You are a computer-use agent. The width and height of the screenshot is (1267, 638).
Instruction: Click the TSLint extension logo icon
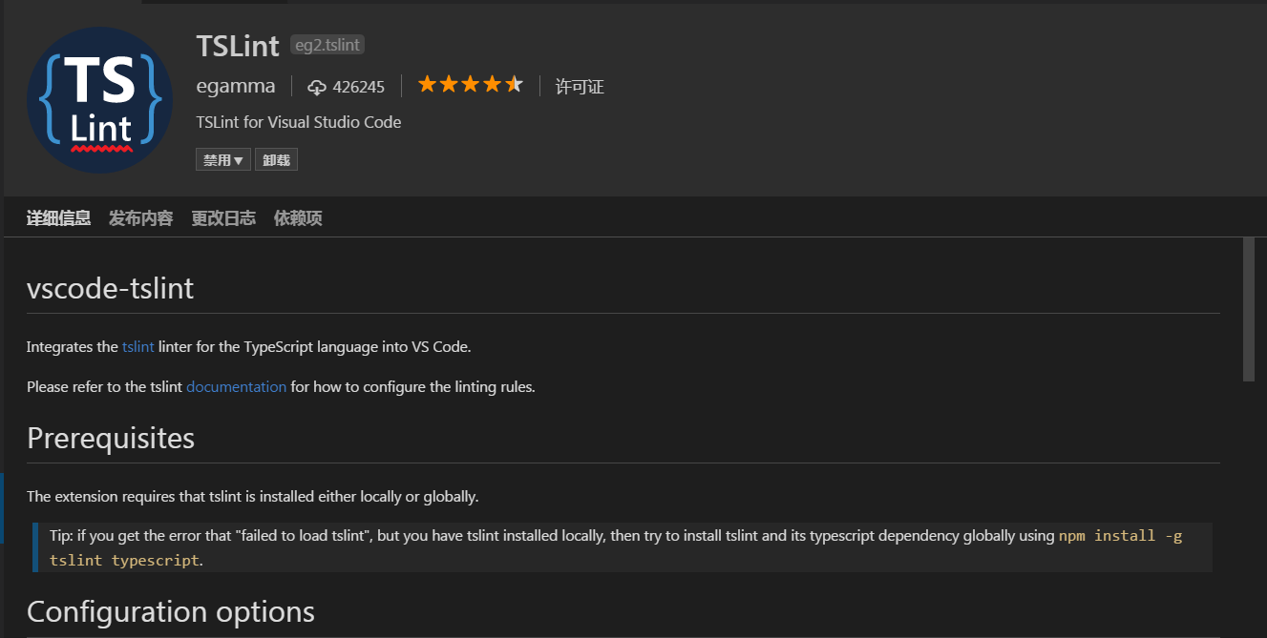[100, 100]
